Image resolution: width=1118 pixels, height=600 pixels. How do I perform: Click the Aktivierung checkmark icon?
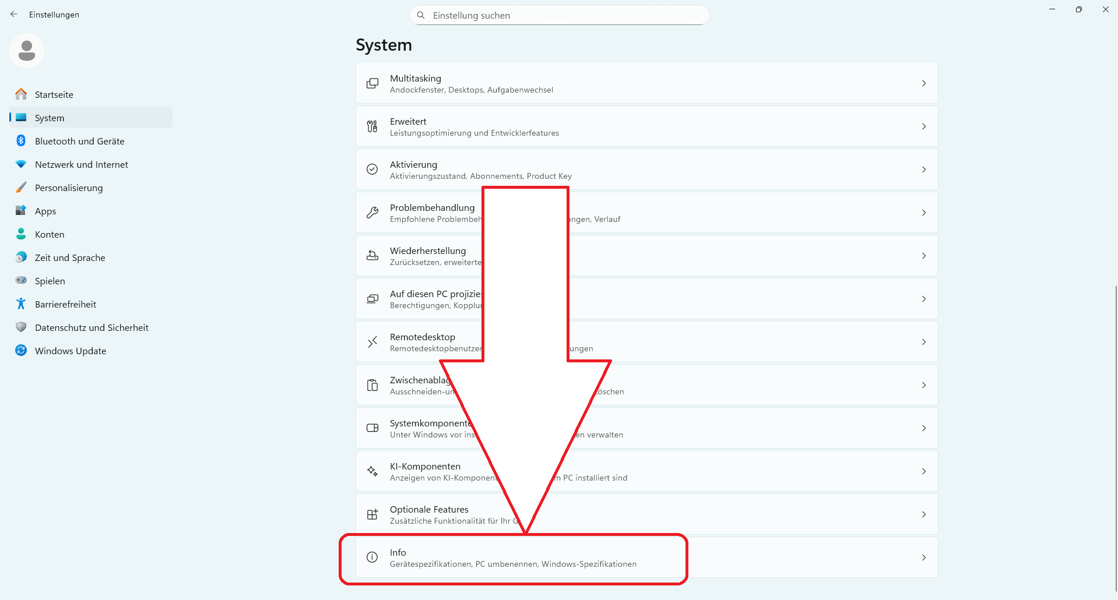point(372,170)
